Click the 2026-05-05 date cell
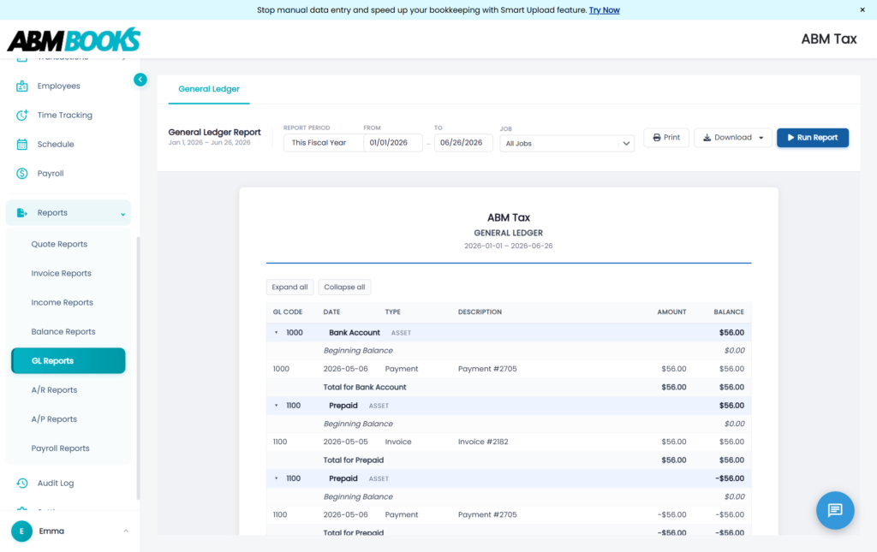This screenshot has height=552, width=877. click(x=346, y=442)
